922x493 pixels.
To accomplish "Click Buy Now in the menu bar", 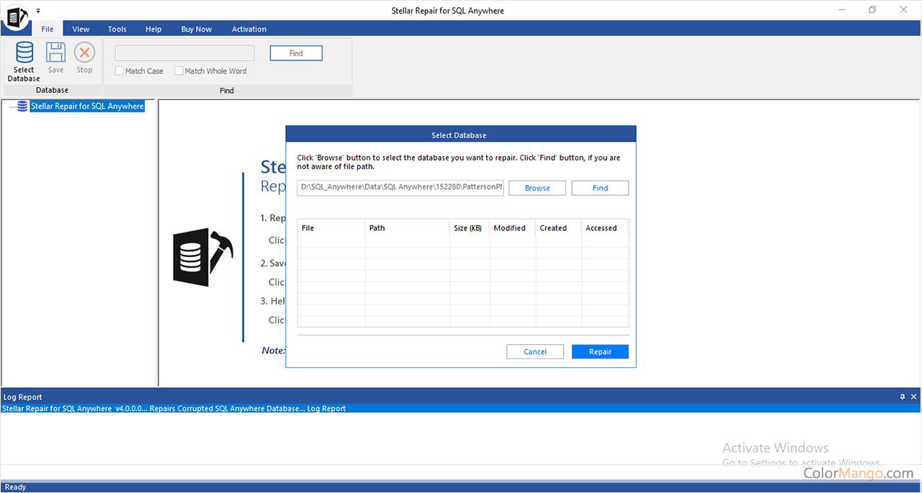I will (196, 29).
